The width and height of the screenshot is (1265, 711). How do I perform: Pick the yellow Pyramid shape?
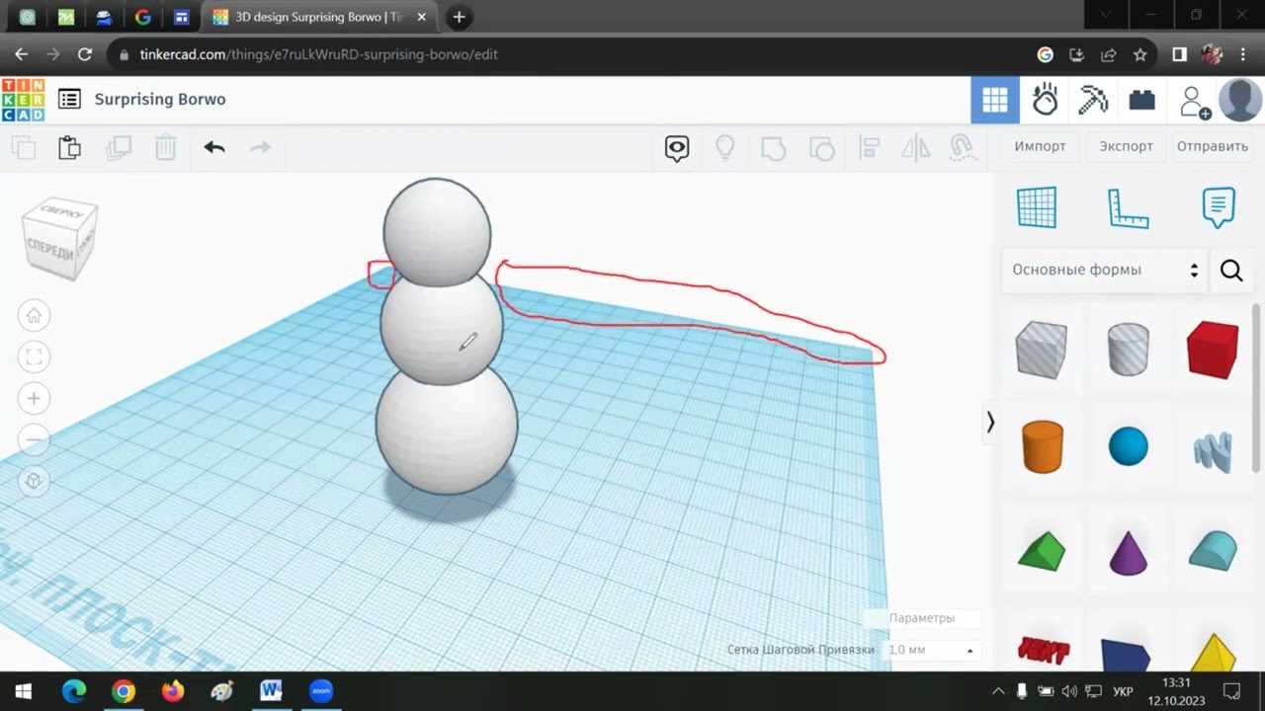(x=1214, y=652)
